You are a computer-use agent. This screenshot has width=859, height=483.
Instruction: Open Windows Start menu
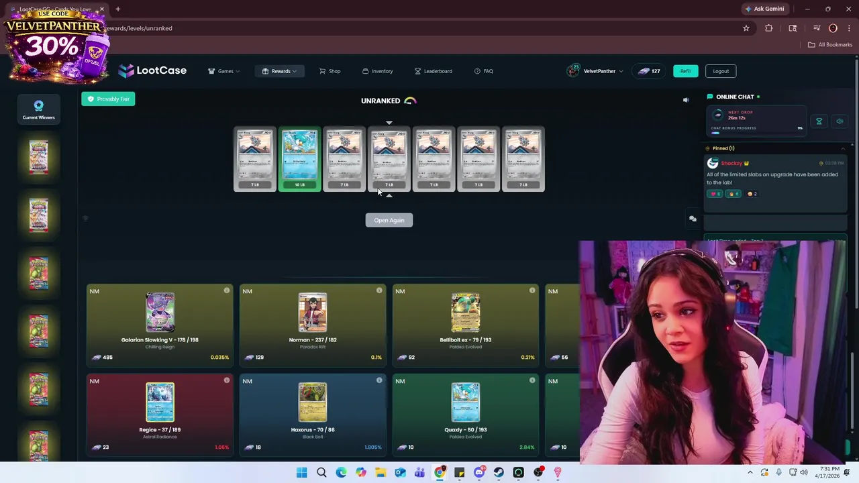(302, 473)
